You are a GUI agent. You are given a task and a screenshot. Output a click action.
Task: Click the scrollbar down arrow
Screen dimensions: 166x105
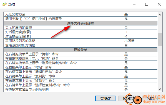160,89
